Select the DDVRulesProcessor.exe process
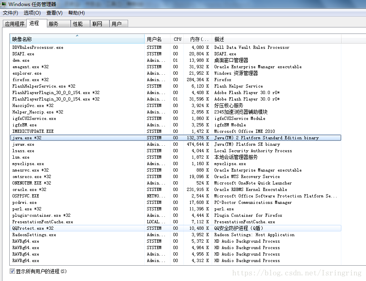 [x=176, y=47]
